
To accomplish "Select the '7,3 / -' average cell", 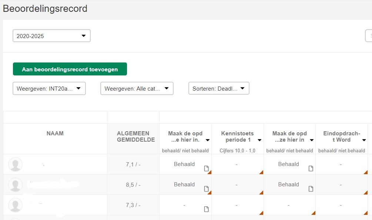I will coord(133,205).
